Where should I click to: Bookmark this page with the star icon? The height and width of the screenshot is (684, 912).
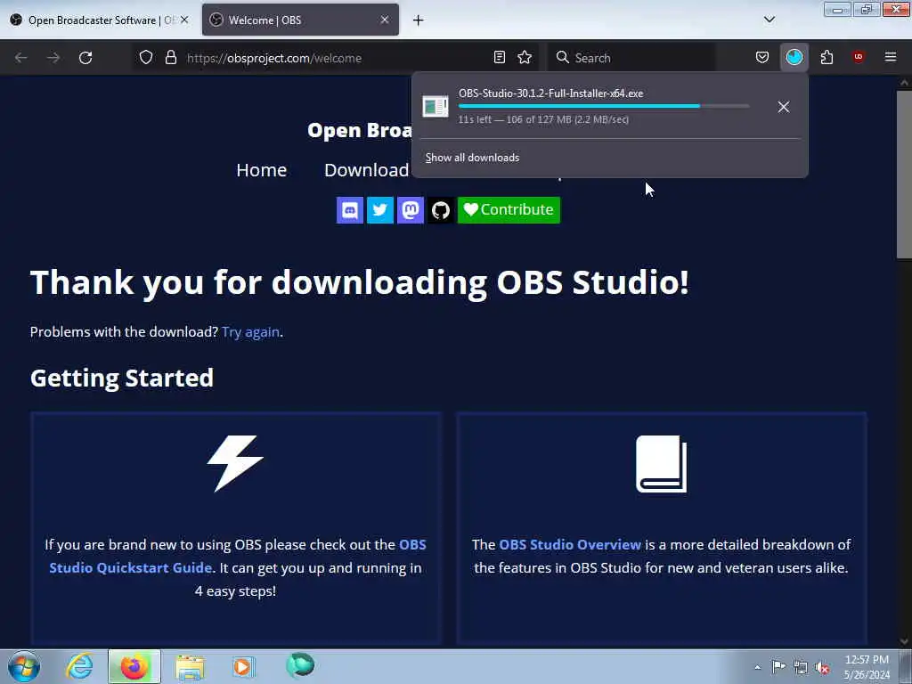[x=525, y=58]
